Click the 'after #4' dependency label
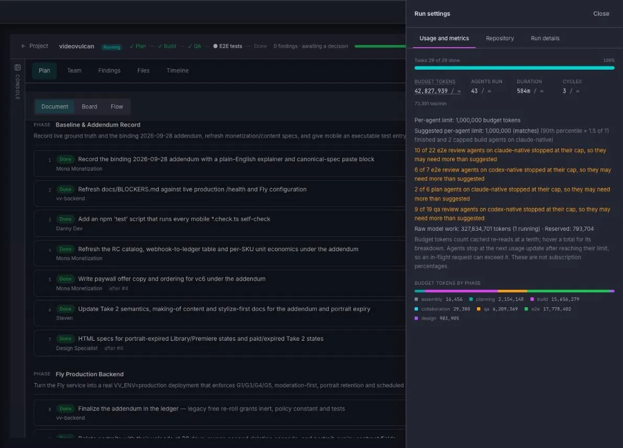Viewport: 623px width, 448px height. (118, 288)
